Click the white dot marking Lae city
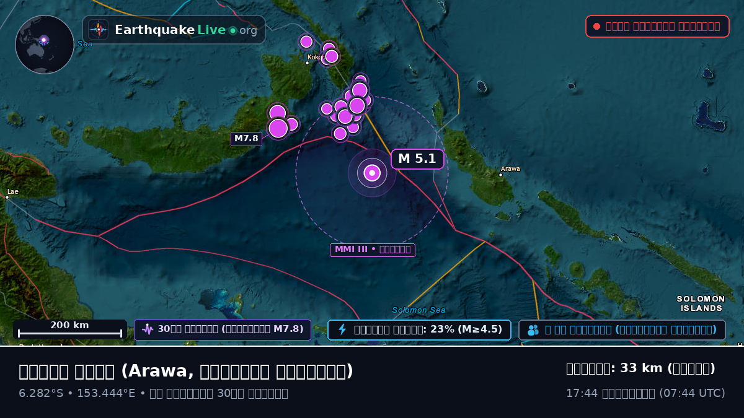 7,197
